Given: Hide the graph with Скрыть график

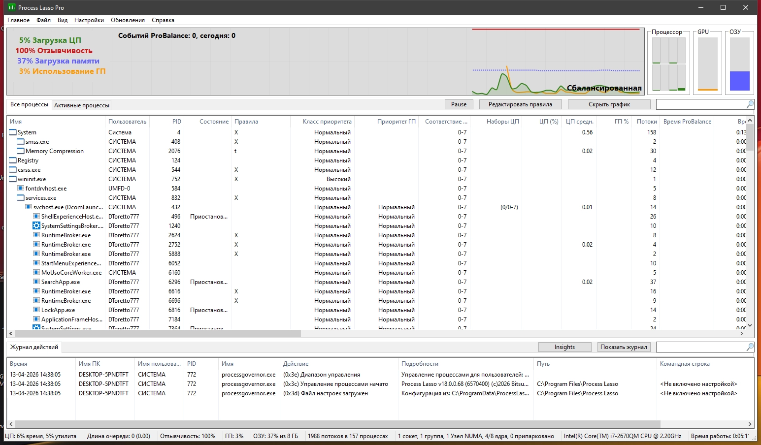Looking at the screenshot, I should (x=609, y=104).
